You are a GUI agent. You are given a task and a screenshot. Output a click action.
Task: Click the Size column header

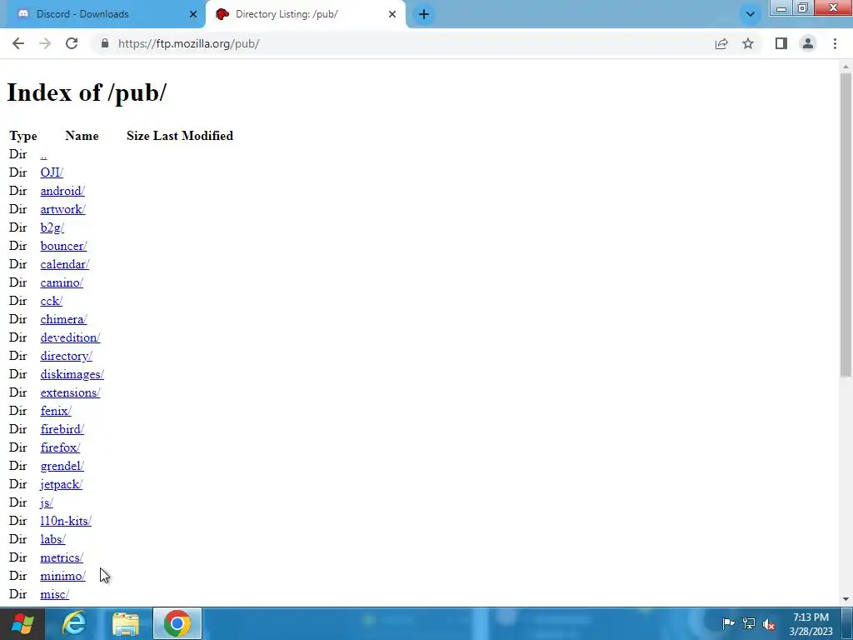(138, 136)
